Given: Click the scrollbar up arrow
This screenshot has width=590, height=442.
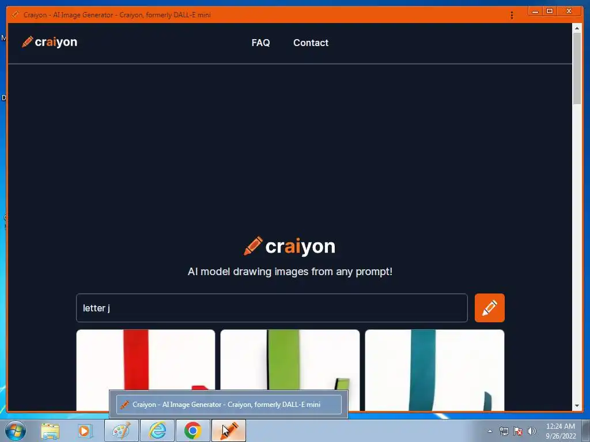Looking at the screenshot, I should pyautogui.click(x=577, y=28).
